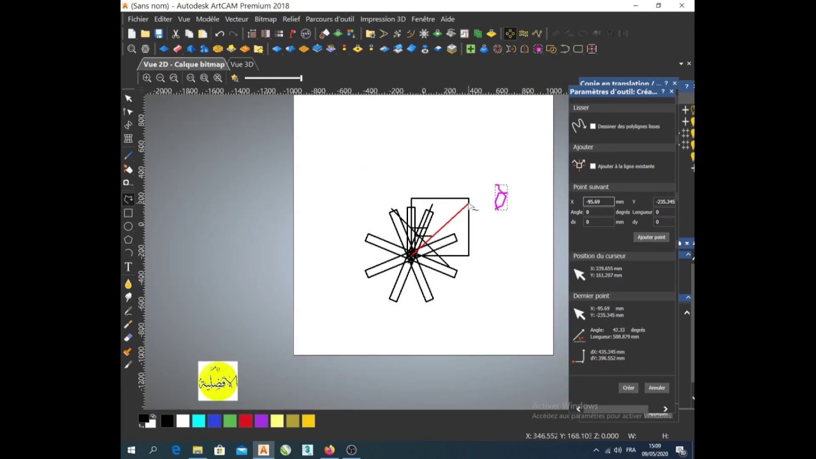Select the red color swatch

point(245,421)
